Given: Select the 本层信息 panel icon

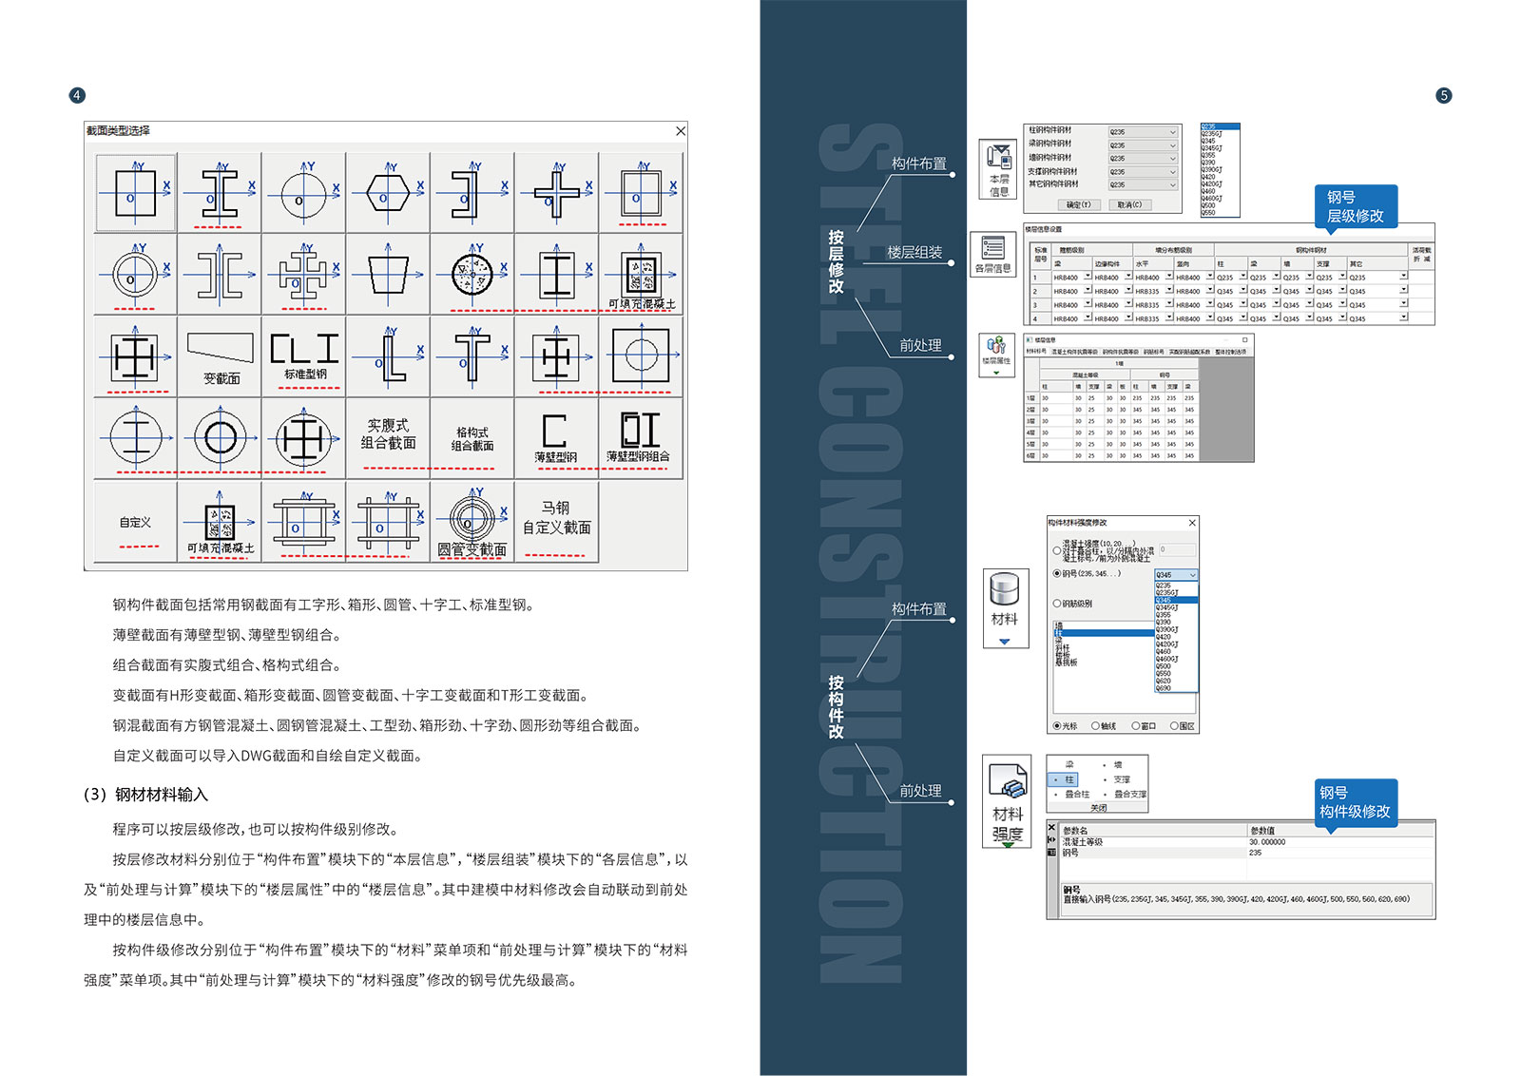Looking at the screenshot, I should (997, 168).
